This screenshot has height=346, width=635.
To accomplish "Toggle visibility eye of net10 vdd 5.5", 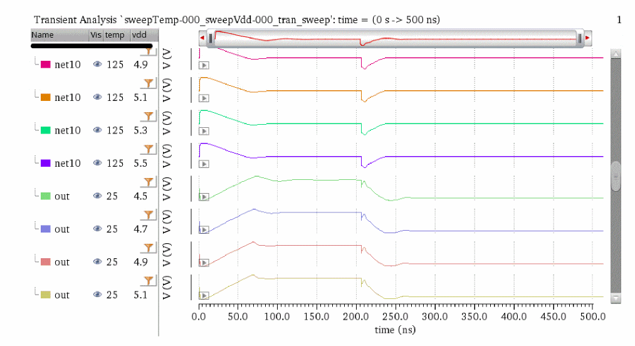I will tap(97, 162).
